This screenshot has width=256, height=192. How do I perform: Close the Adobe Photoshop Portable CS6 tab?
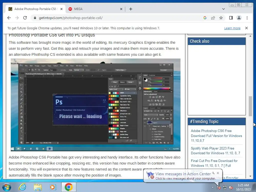tap(61, 9)
